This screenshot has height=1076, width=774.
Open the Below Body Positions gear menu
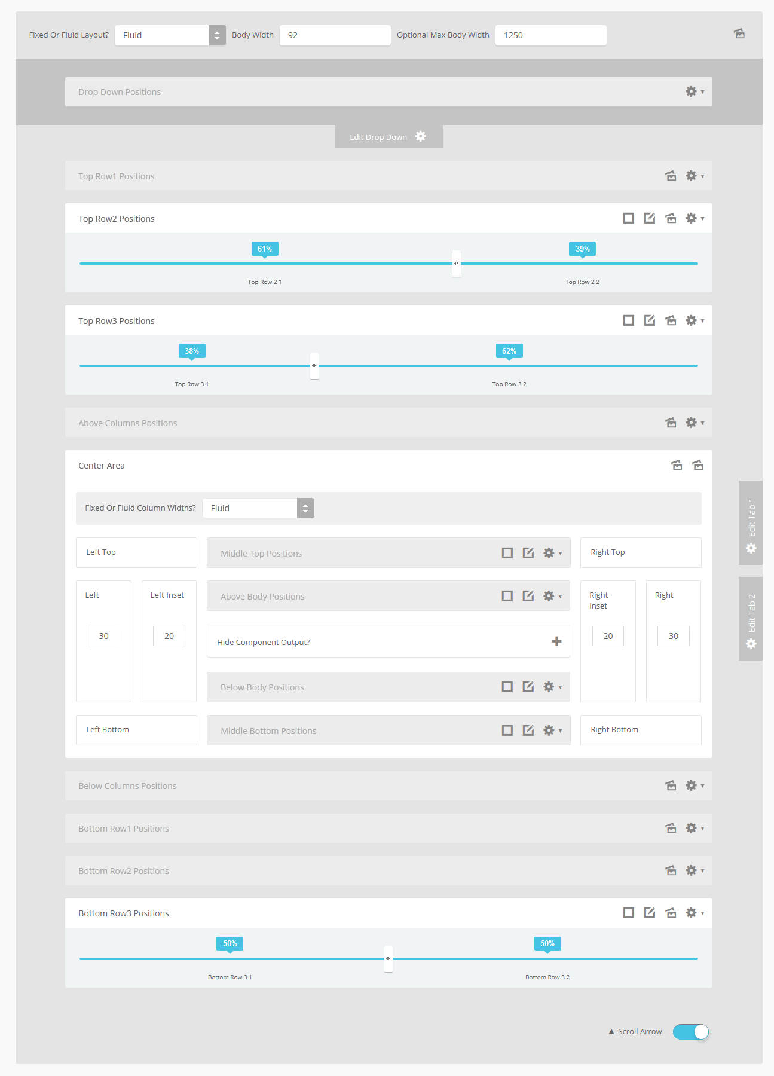[x=552, y=687]
